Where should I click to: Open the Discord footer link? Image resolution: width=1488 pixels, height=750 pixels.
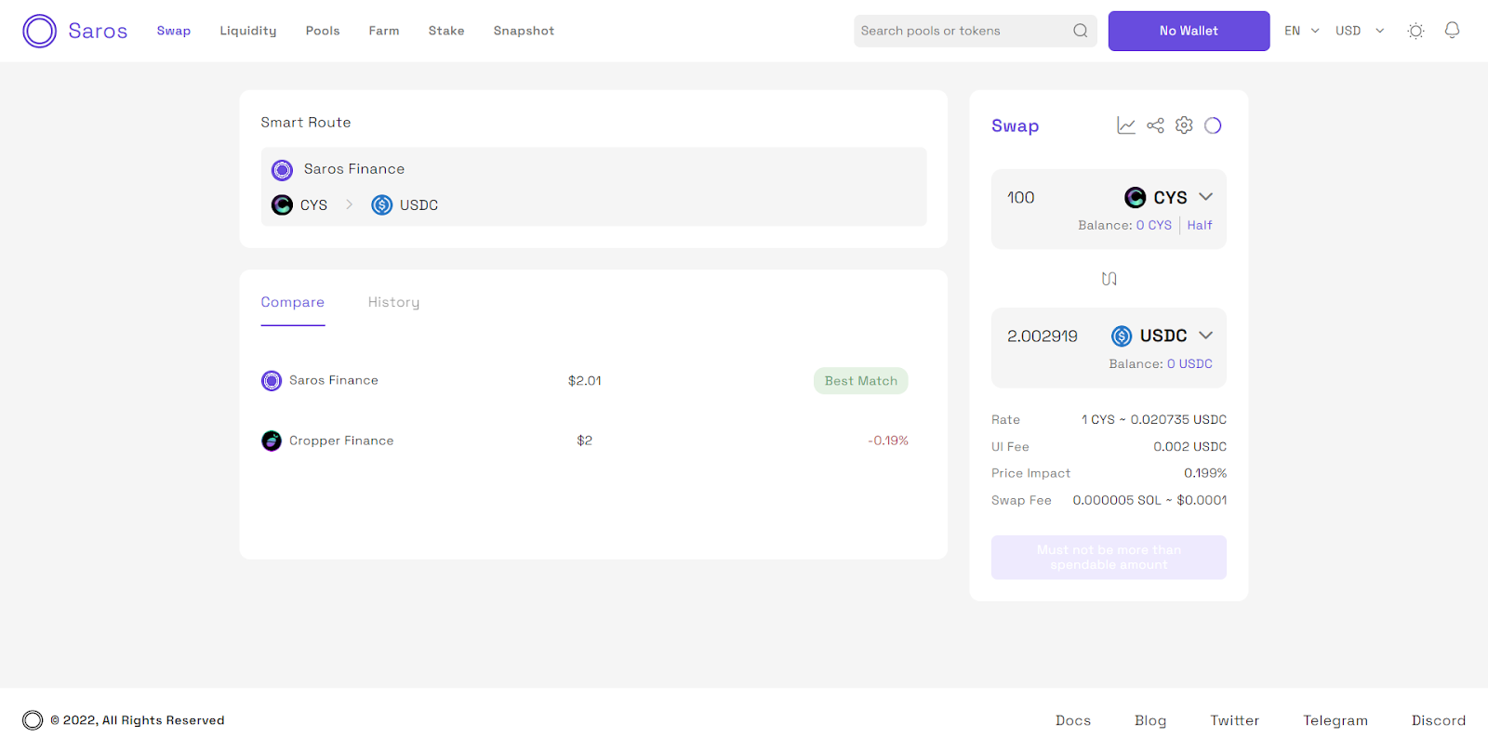point(1439,720)
